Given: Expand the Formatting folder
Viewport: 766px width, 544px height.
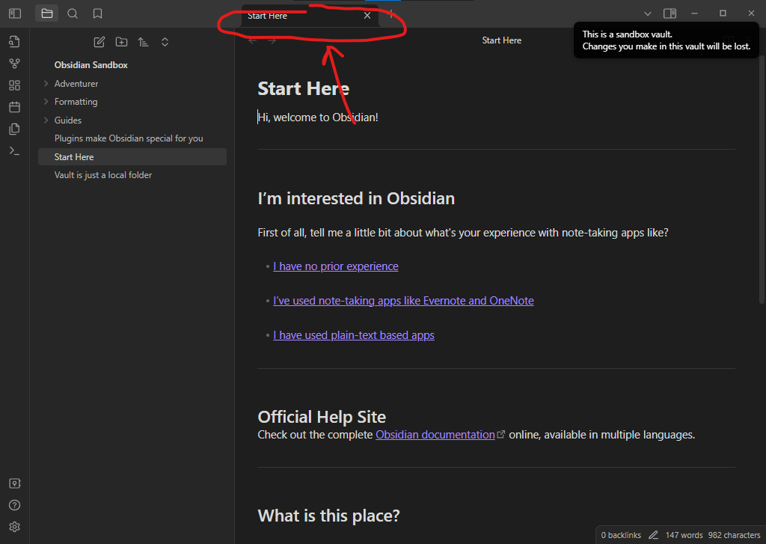Looking at the screenshot, I should coord(46,102).
